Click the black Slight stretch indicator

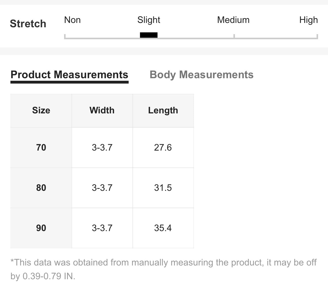click(149, 35)
